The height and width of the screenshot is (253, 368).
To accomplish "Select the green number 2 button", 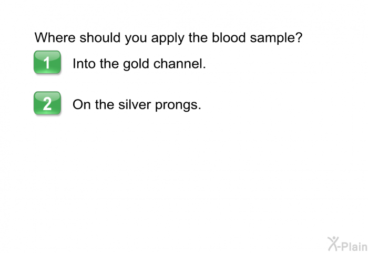I will click(47, 103).
